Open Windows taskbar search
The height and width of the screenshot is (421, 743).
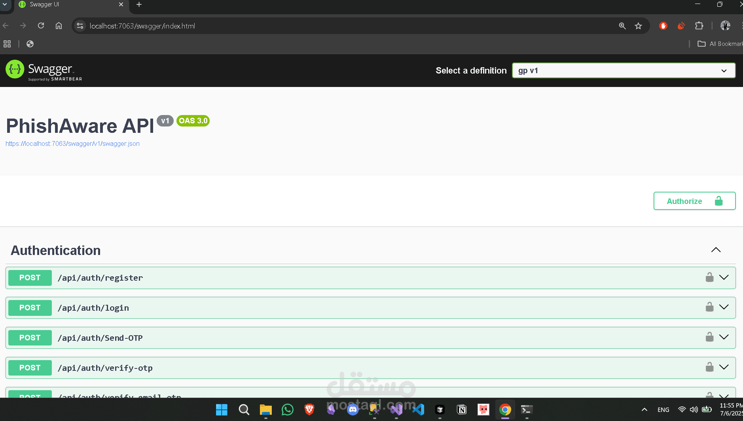(244, 410)
